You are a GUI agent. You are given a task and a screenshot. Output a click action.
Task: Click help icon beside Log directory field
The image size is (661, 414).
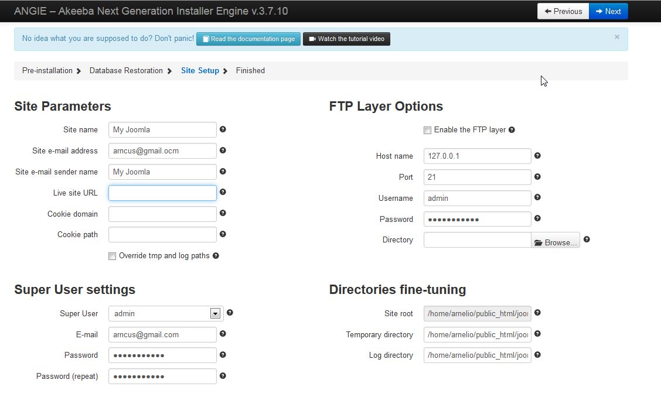pyautogui.click(x=537, y=355)
